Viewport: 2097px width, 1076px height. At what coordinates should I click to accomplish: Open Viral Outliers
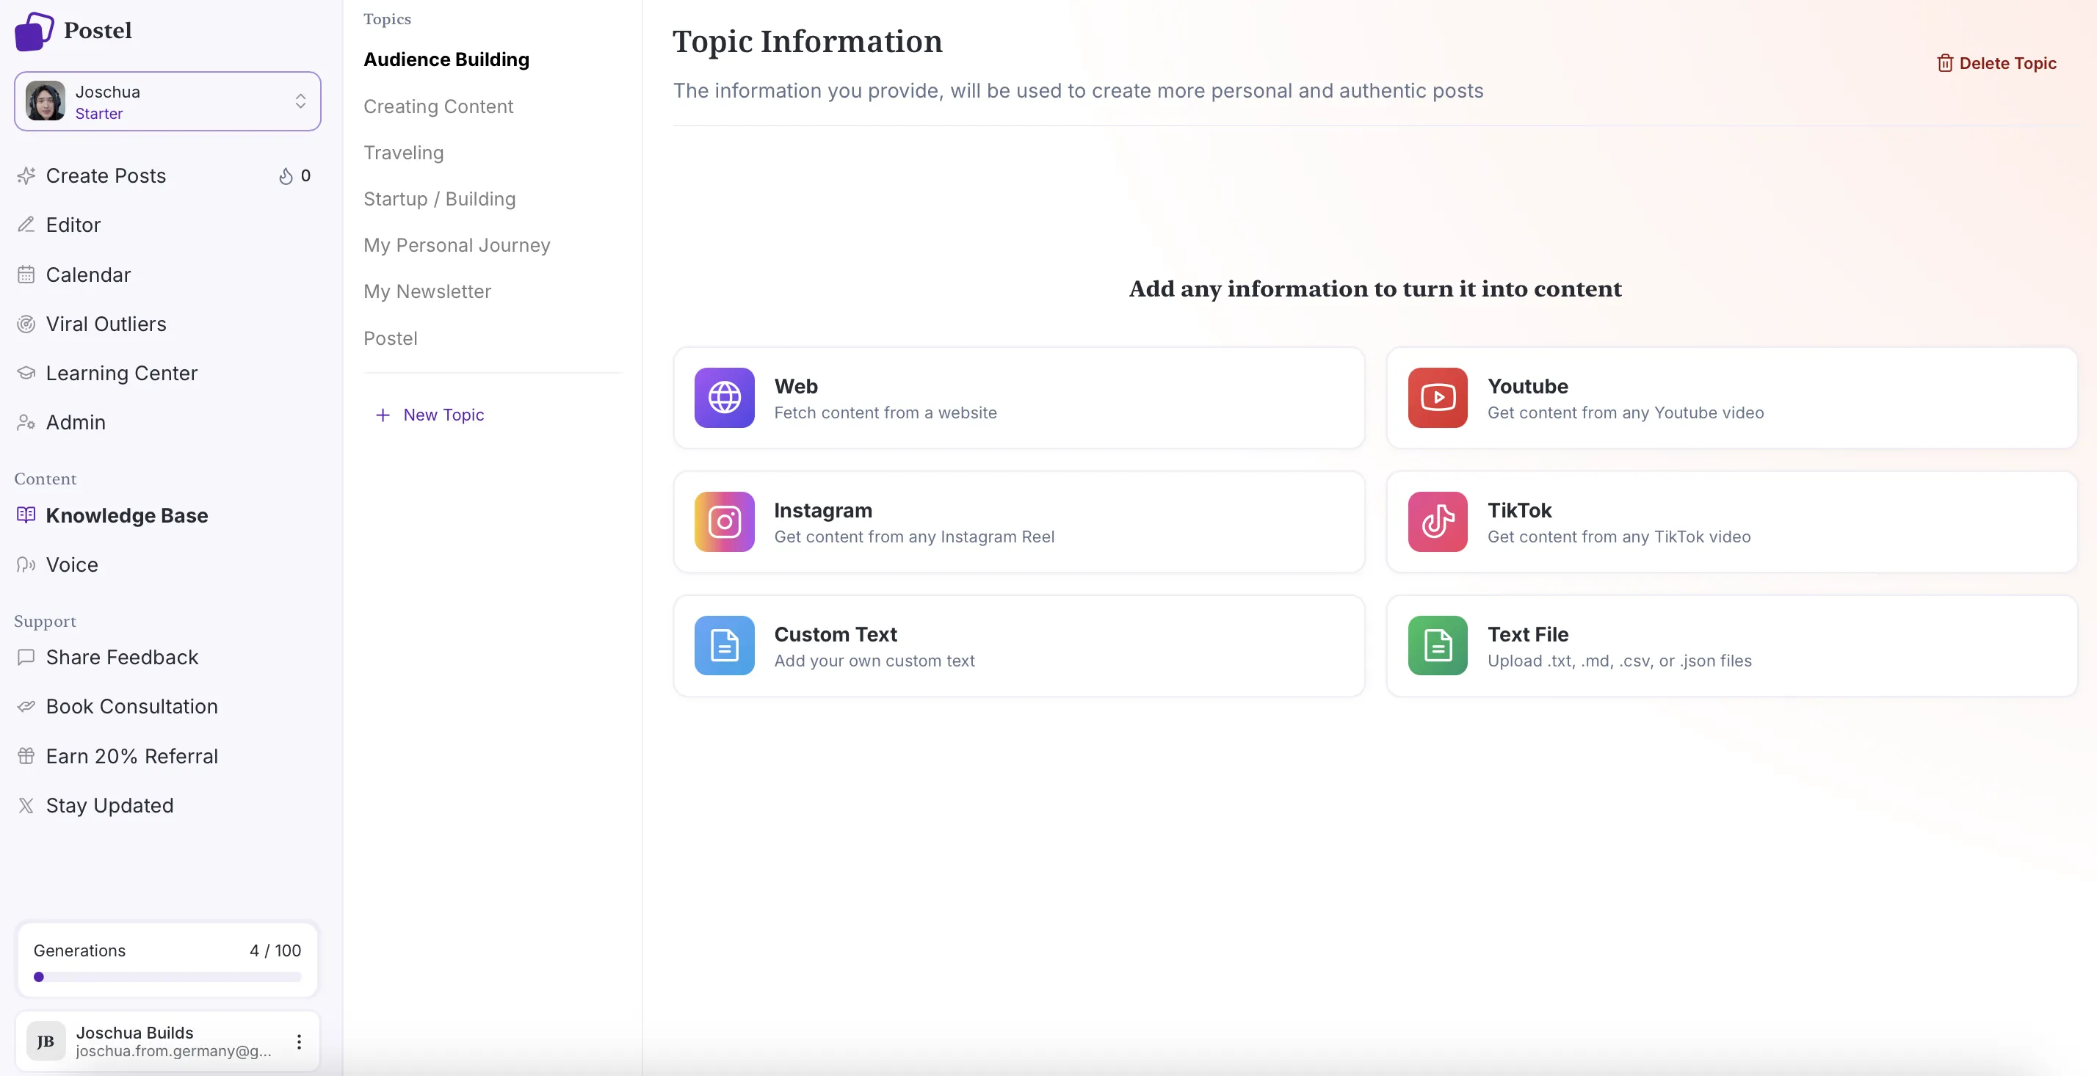point(106,324)
